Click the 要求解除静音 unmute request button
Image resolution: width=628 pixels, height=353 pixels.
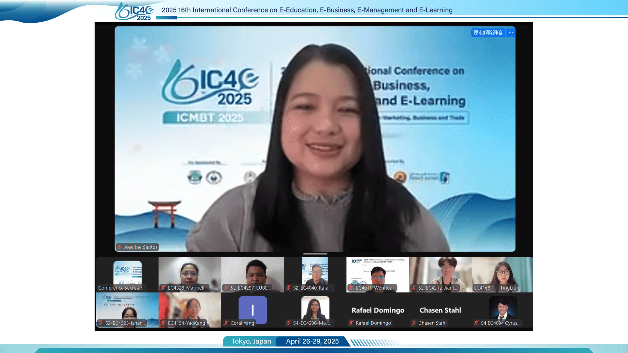488,33
